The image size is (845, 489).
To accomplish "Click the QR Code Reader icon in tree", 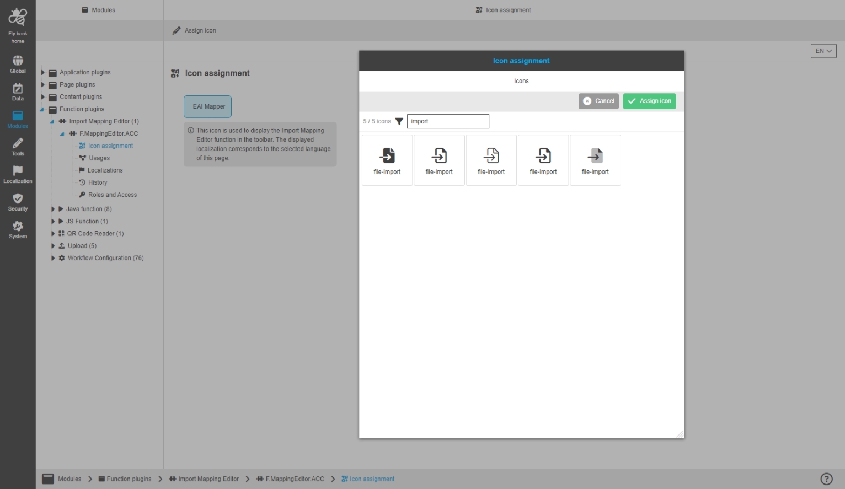I will point(61,234).
